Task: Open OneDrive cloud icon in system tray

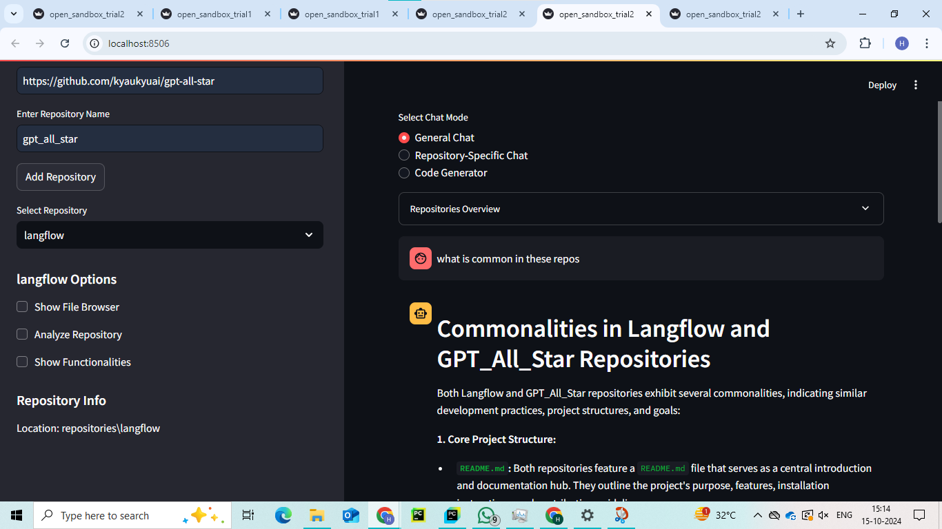Action: 790,515
